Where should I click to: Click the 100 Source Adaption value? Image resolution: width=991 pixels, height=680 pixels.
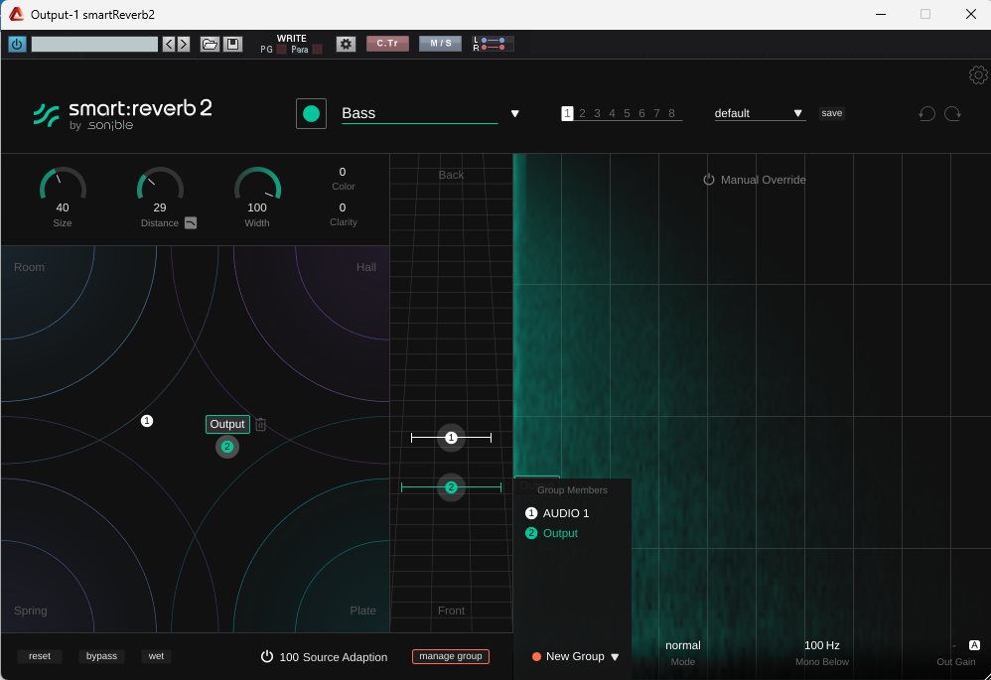289,657
